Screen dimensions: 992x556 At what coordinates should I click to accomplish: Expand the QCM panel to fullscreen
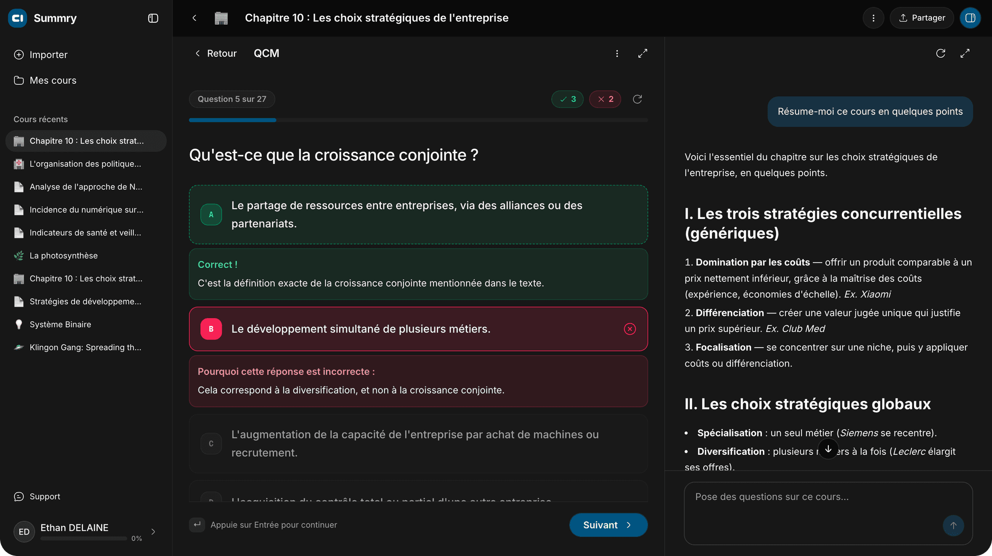(642, 53)
